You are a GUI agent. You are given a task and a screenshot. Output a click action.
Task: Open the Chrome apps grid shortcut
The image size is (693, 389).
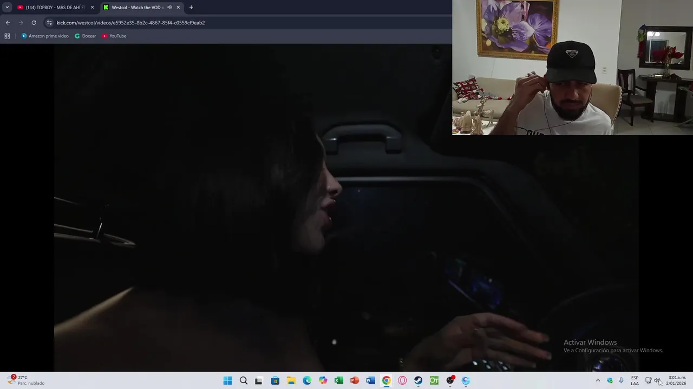point(7,36)
